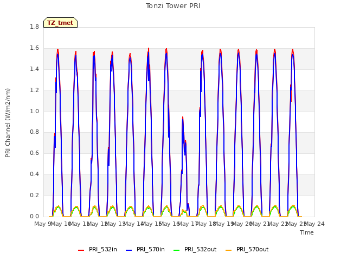This screenshot has height=260, width=347.
Task: Click the 0.8 y-axis tick label
Action: (x=34, y=132)
